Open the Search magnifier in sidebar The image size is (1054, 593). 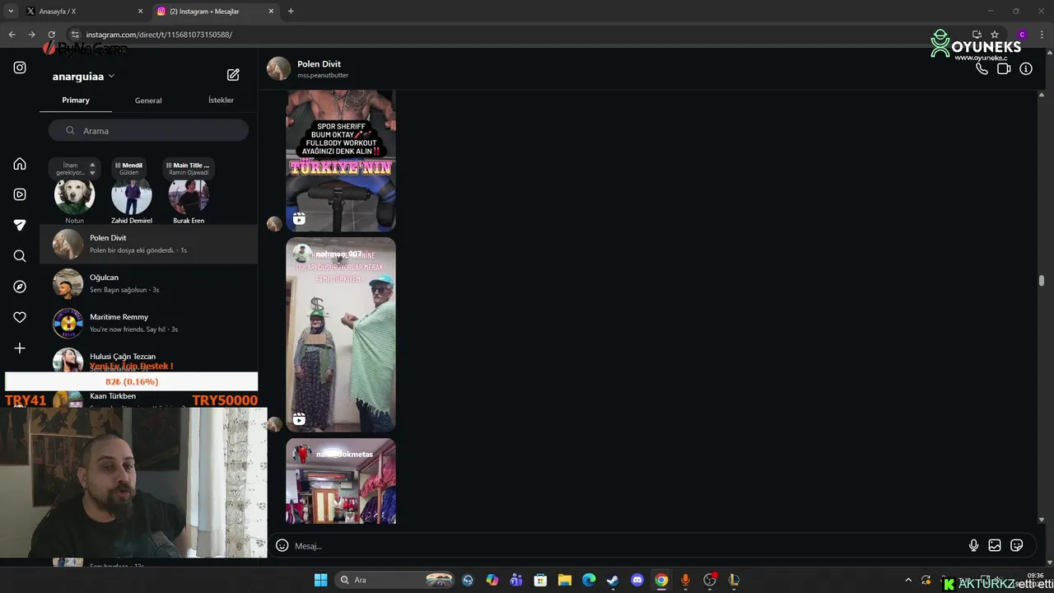point(20,256)
